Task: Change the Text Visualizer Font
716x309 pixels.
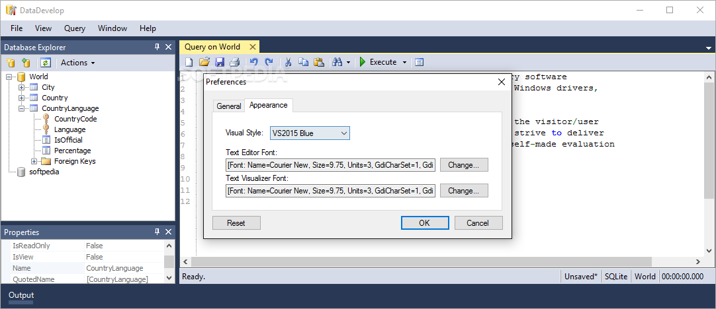Action: (x=464, y=191)
